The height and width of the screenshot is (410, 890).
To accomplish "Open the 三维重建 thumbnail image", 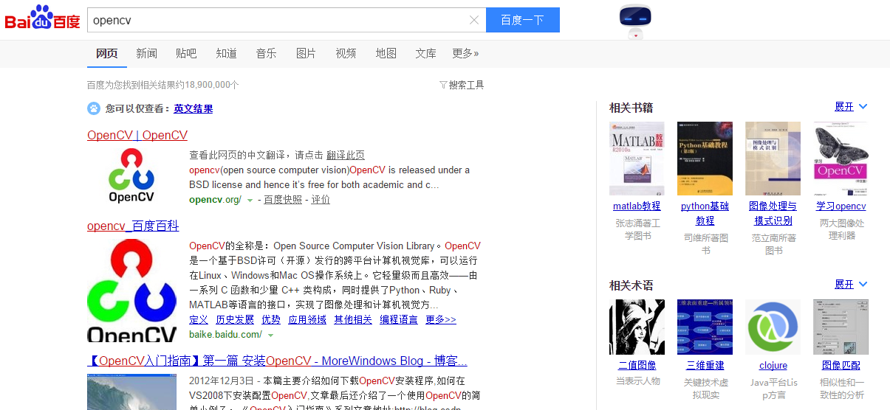I will 705,327.
